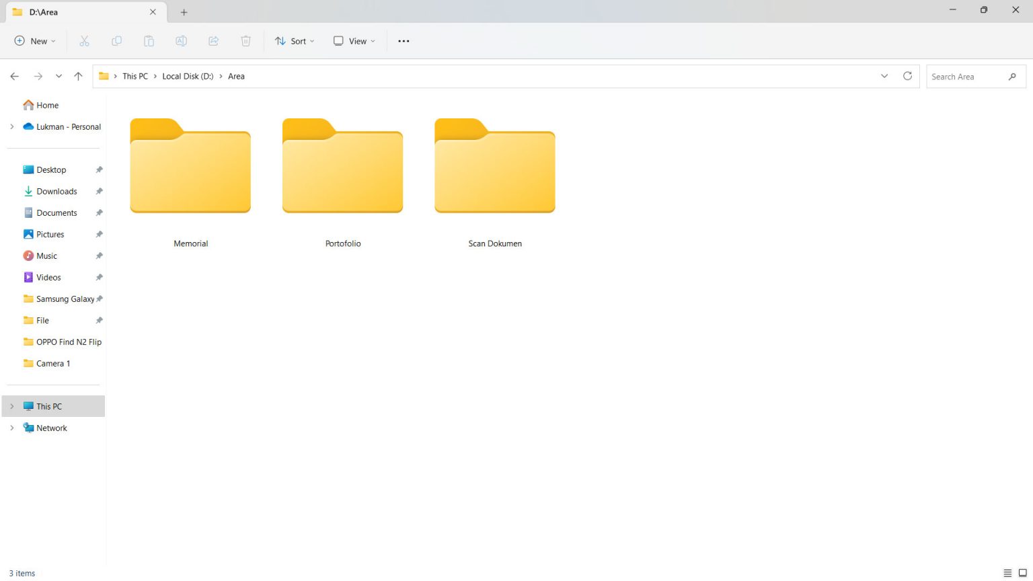Image resolution: width=1033 pixels, height=581 pixels.
Task: Click the Delete trash icon
Action: pyautogui.click(x=245, y=41)
